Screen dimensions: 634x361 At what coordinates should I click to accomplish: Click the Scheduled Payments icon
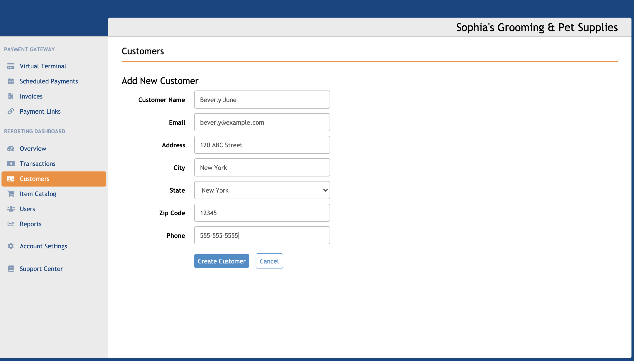[x=11, y=81]
